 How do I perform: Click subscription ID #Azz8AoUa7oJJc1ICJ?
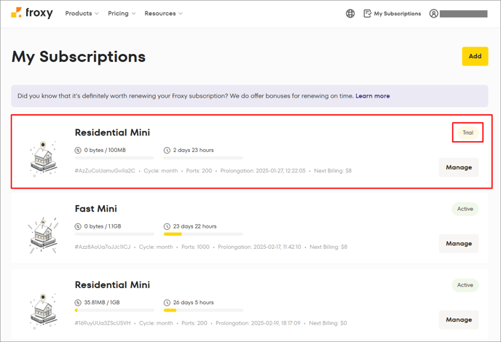[x=103, y=247]
